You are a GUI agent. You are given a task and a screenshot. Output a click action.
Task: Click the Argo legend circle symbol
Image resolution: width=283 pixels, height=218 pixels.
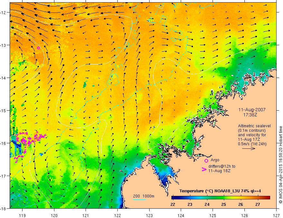pyautogui.click(x=206, y=161)
